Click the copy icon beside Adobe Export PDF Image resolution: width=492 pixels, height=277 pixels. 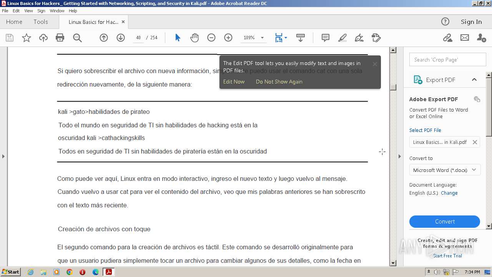pos(477,99)
